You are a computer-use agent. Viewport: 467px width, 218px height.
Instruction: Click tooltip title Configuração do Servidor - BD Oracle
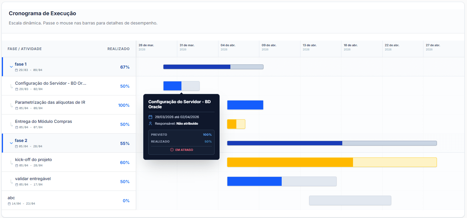pos(179,104)
